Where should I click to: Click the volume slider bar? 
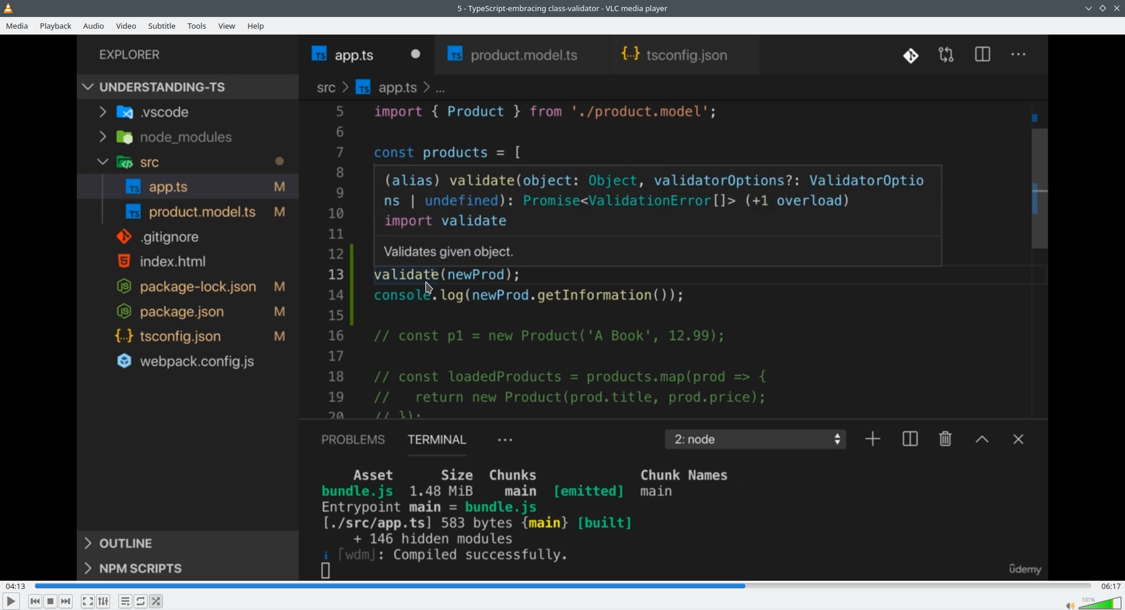click(1100, 604)
